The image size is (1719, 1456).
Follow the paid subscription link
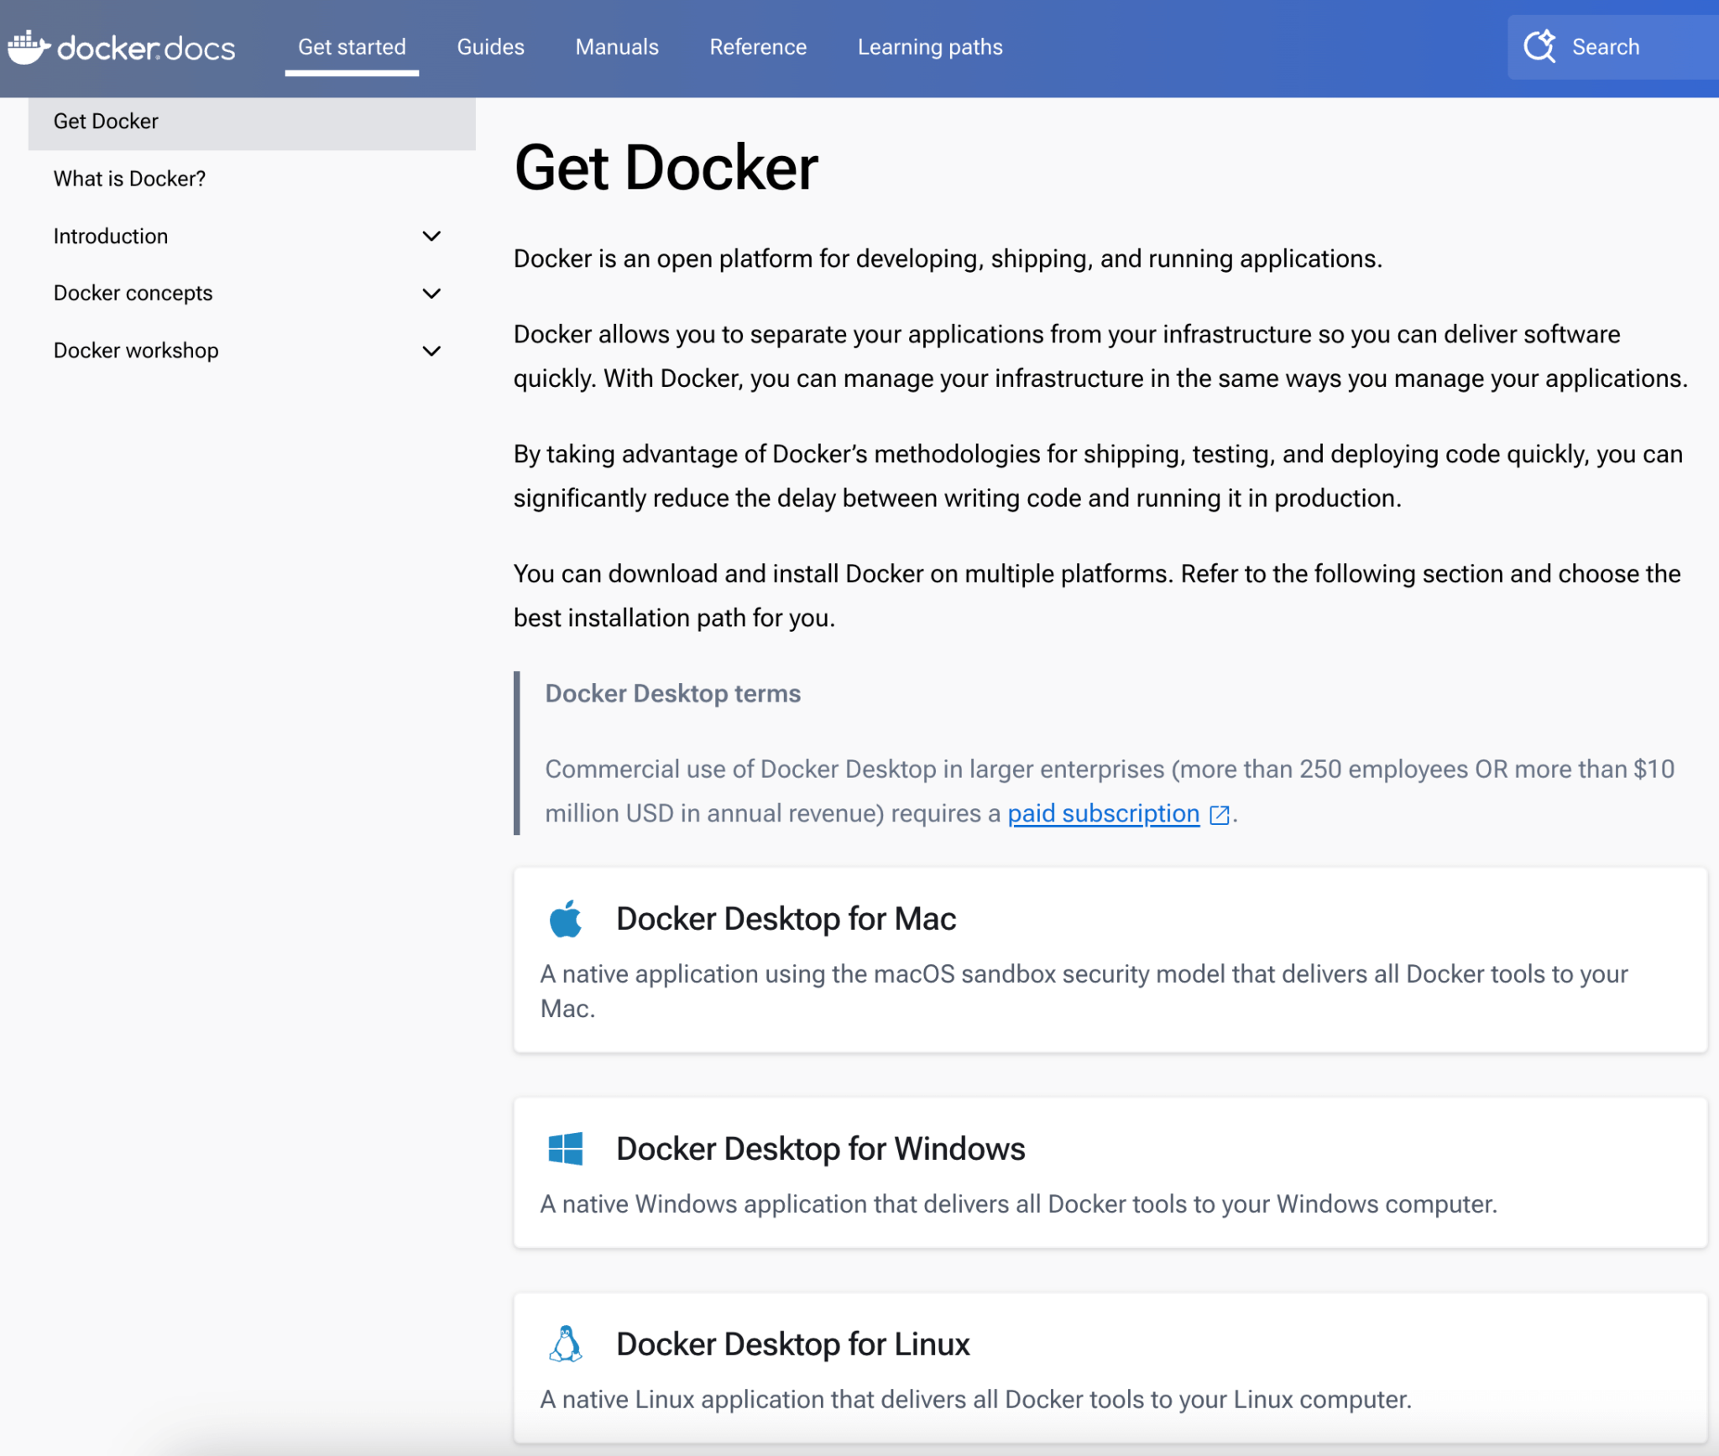tap(1104, 813)
